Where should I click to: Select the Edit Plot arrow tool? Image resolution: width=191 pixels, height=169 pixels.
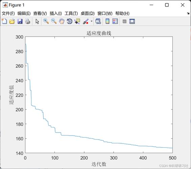pyautogui.click(x=37, y=21)
